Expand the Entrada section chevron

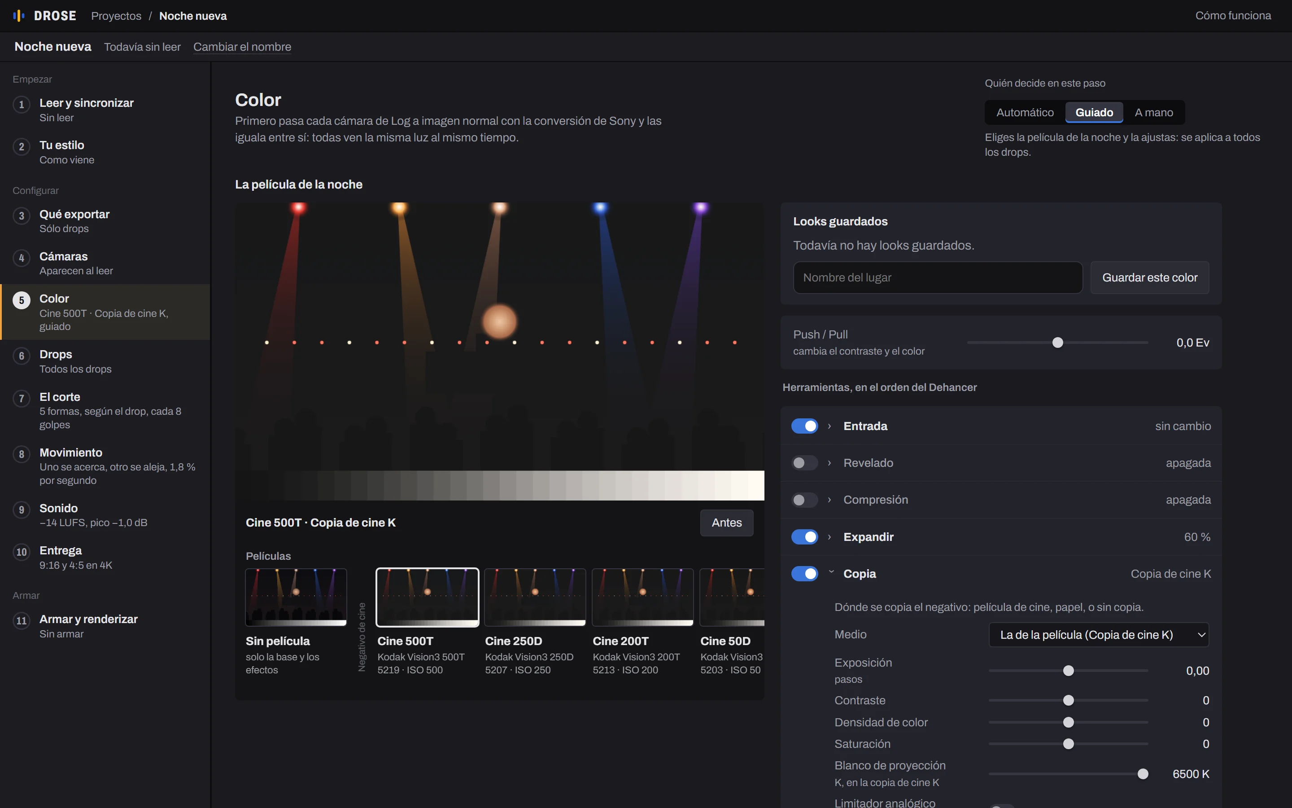(829, 426)
